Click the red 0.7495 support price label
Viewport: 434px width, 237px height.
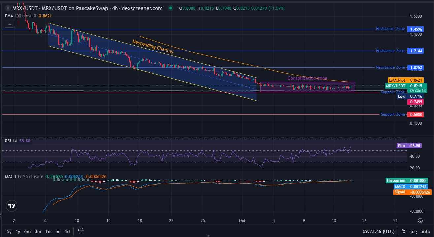[x=416, y=102]
